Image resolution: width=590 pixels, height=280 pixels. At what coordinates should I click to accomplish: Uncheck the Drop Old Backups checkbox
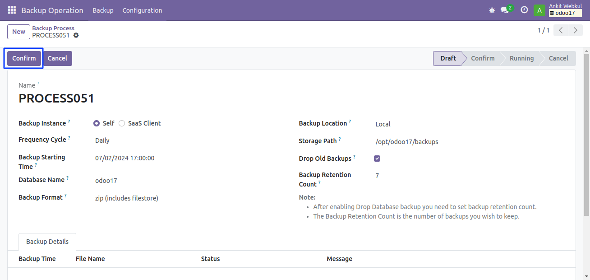(377, 159)
